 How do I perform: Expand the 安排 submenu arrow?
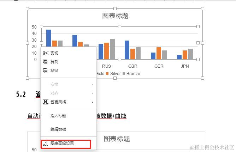92,85
